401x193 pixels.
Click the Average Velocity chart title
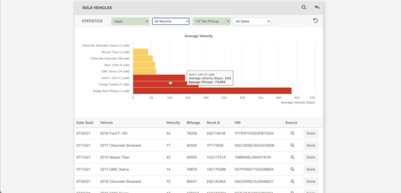(199, 36)
